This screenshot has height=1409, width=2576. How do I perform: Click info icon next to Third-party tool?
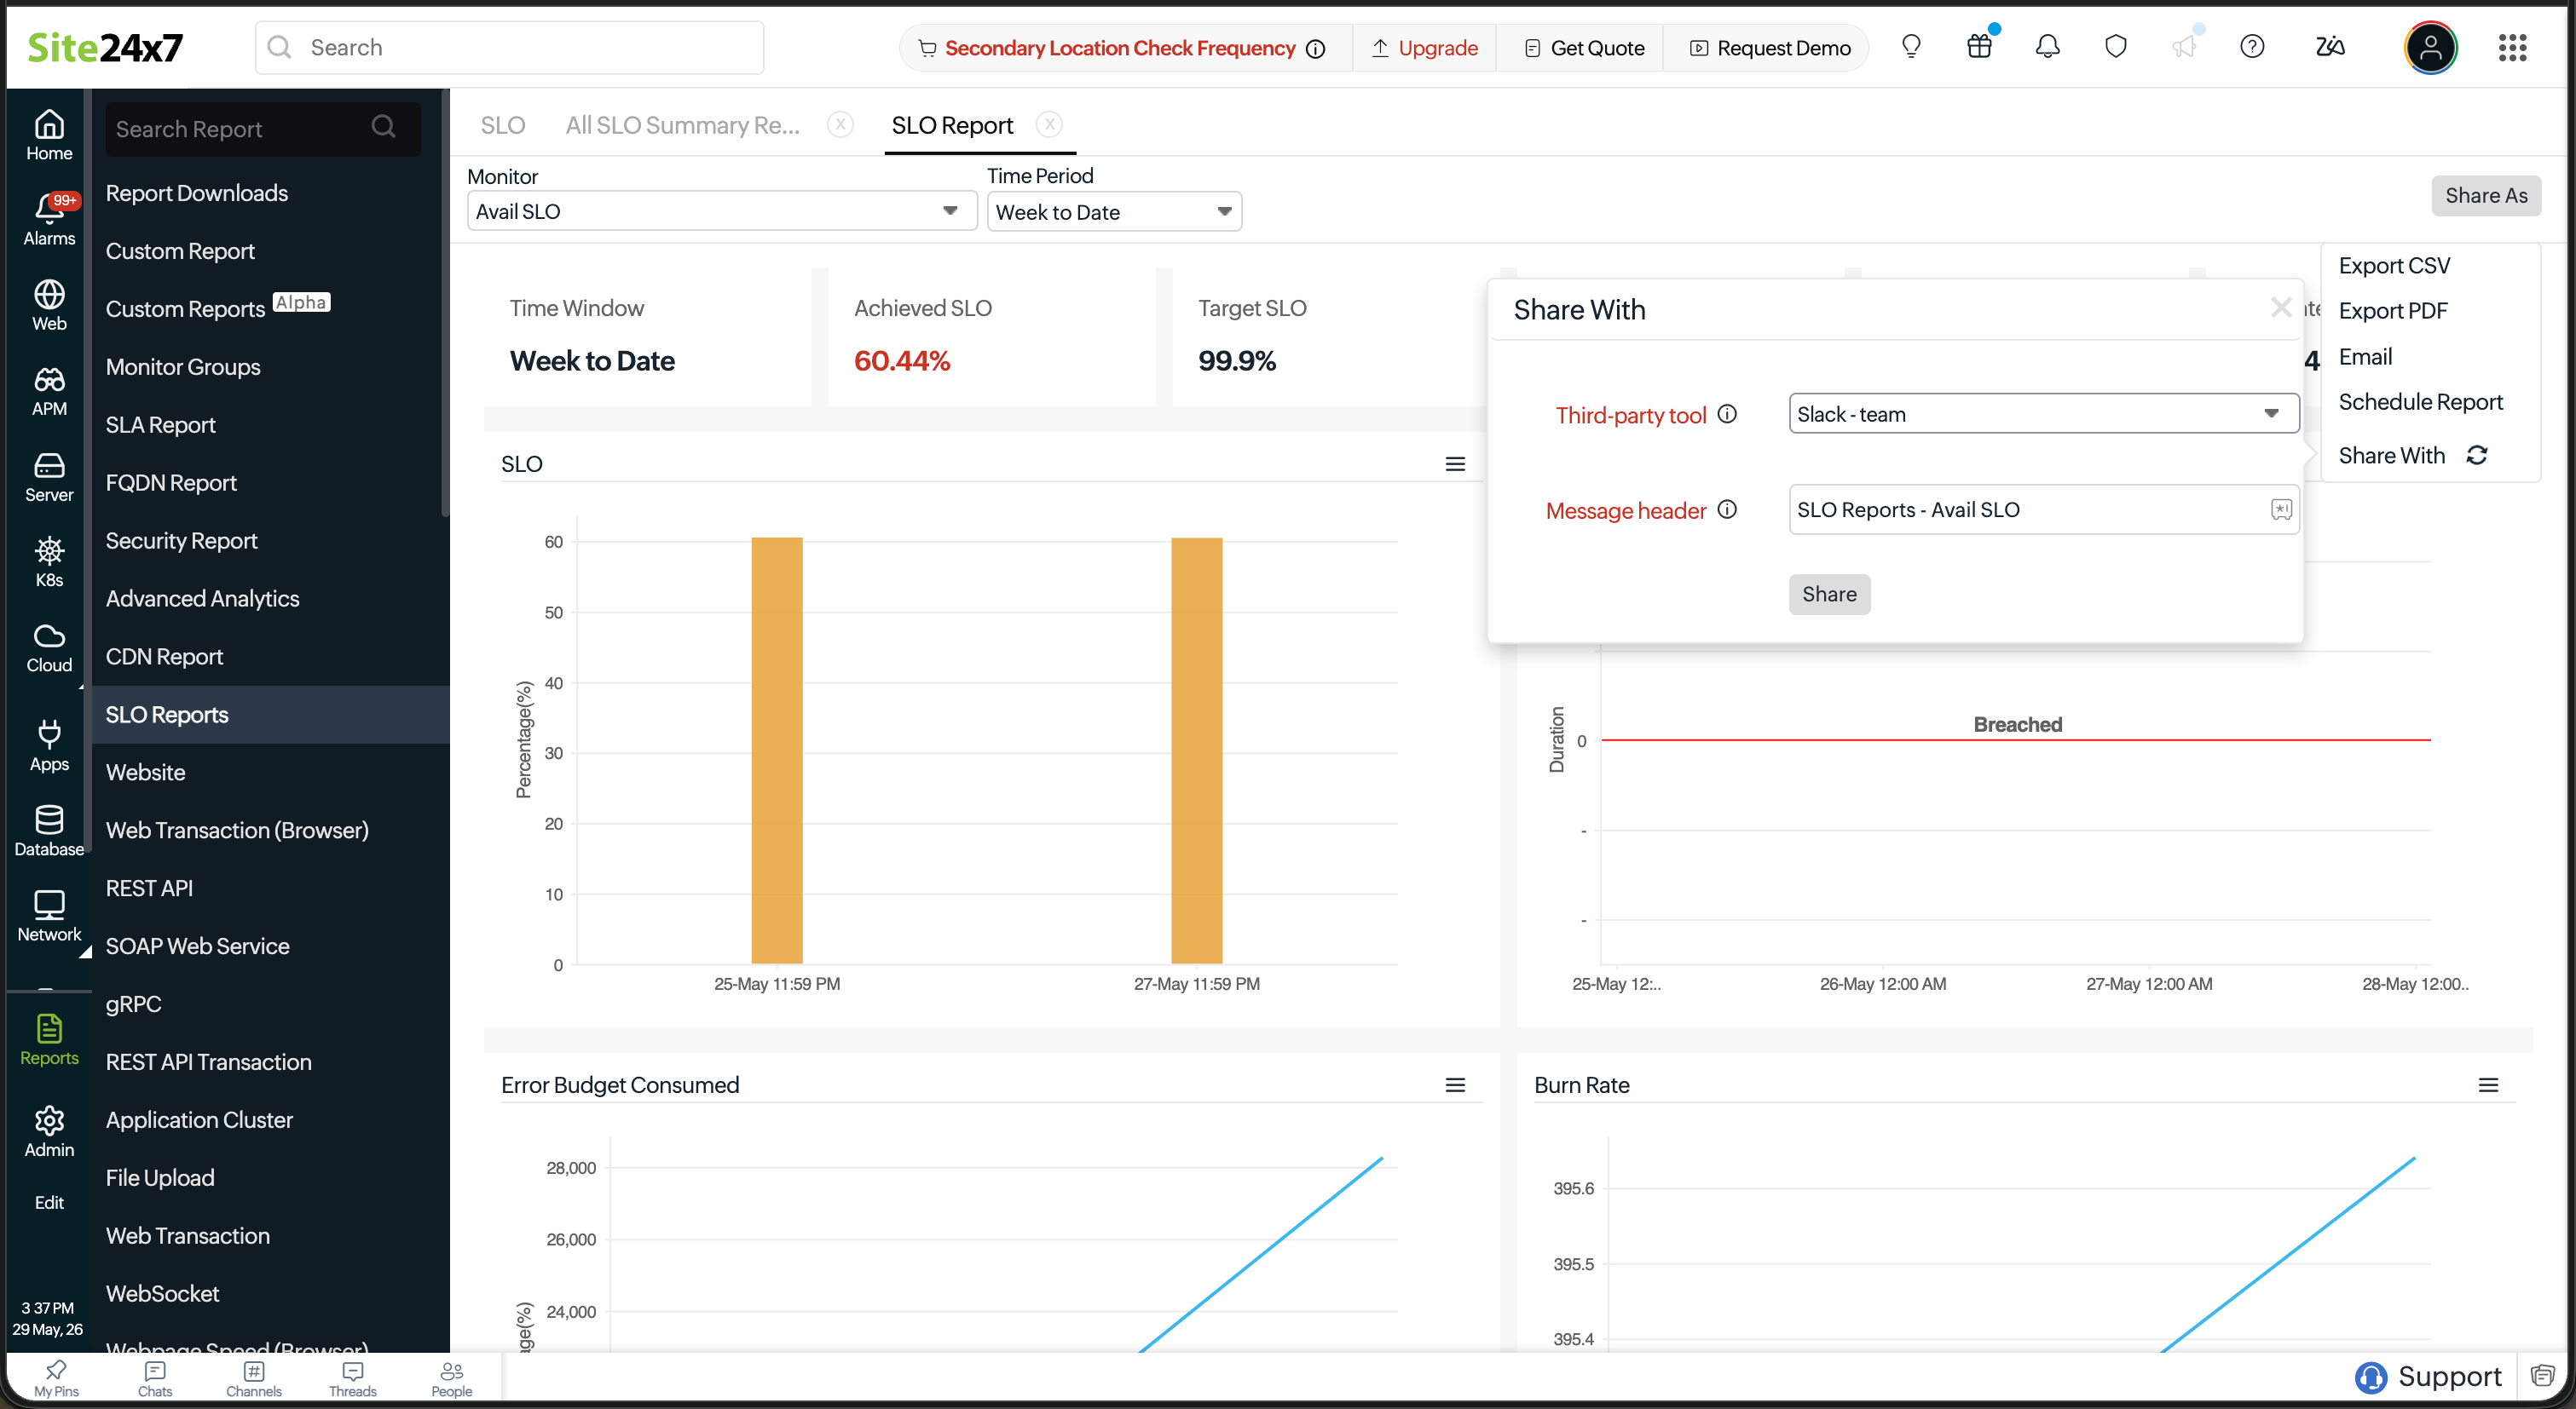point(1727,414)
